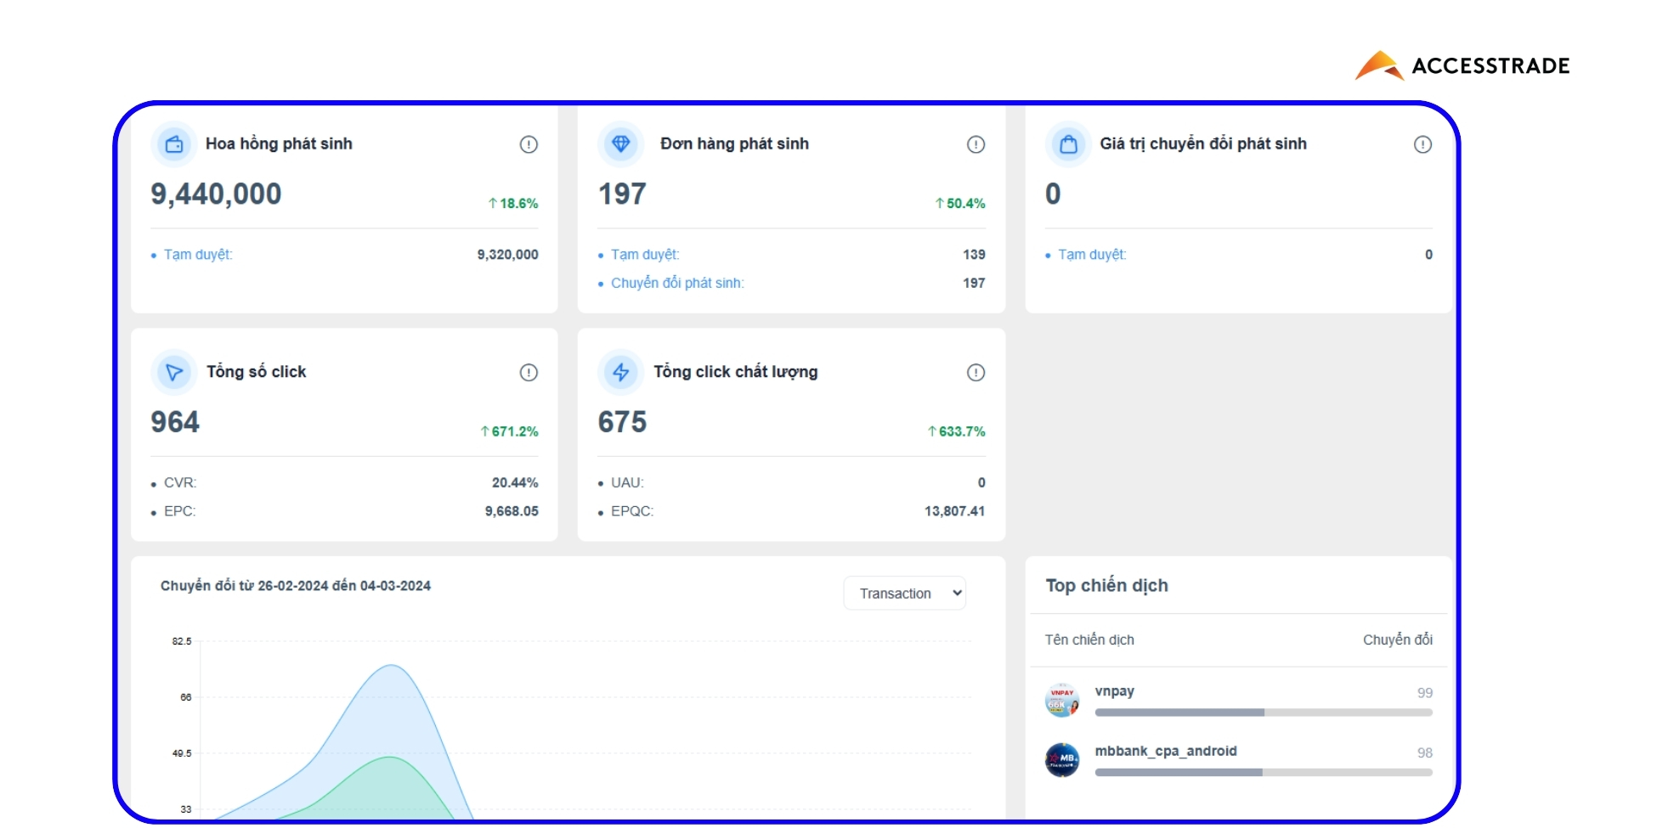
Task: Click the mbbank_cpa_android campaign name
Action: pos(1166,751)
